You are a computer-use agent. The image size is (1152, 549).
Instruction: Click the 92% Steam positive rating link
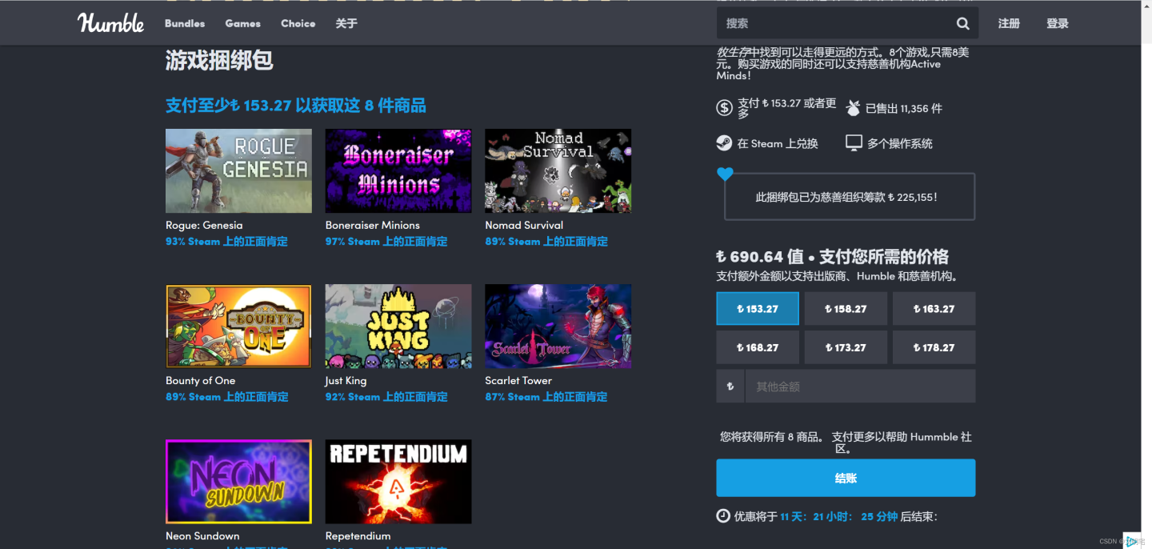(386, 396)
